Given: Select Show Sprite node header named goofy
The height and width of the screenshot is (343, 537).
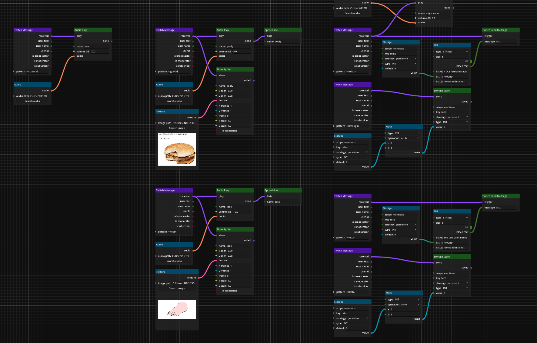Looking at the screenshot, I should (235, 69).
